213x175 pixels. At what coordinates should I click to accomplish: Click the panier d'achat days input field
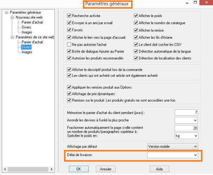186,112
